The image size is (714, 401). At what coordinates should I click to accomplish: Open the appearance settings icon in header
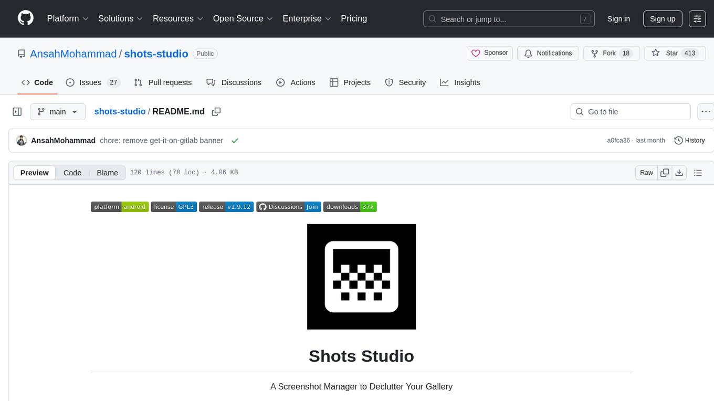697,19
